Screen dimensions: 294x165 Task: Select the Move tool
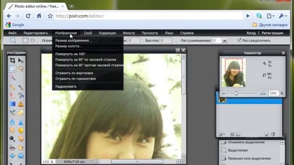point(21,60)
